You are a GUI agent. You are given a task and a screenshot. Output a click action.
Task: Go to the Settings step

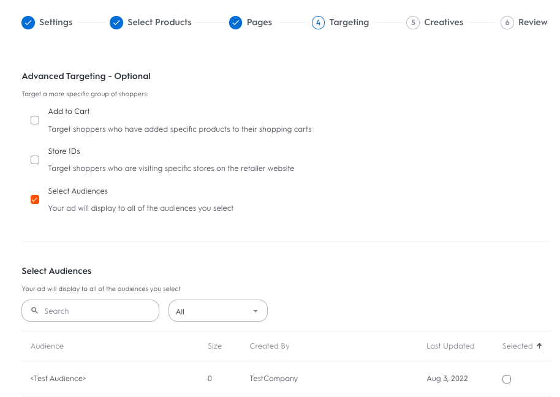[56, 23]
